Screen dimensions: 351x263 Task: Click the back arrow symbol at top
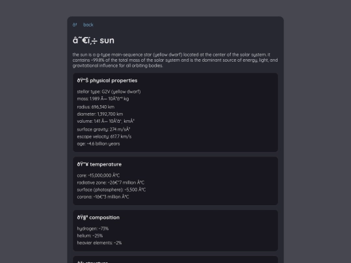[75, 25]
